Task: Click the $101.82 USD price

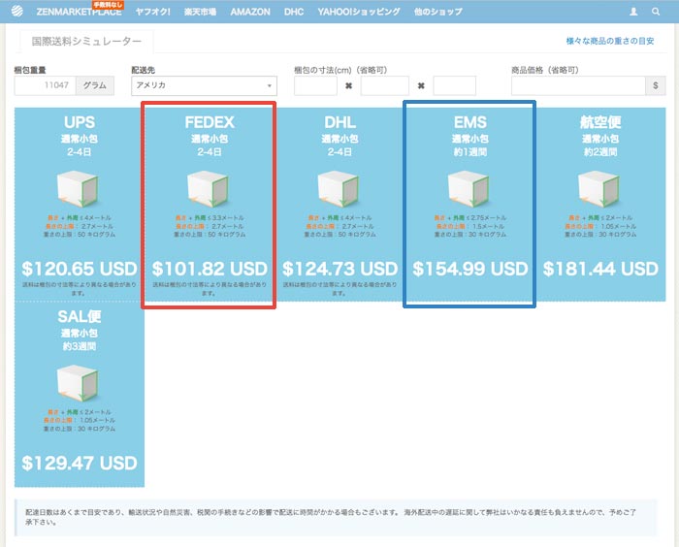Action: (x=210, y=269)
